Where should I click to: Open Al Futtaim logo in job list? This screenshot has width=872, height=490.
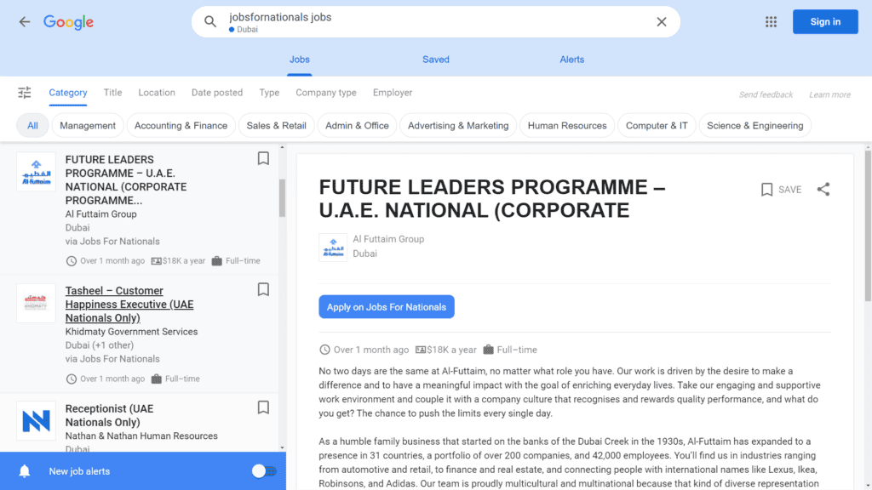point(36,172)
